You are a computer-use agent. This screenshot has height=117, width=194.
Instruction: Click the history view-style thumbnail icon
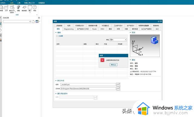(x=37, y=22)
